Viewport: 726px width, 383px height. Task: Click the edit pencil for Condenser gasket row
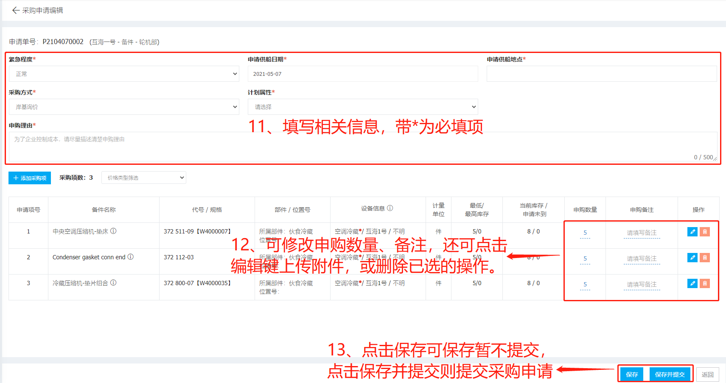coord(692,258)
